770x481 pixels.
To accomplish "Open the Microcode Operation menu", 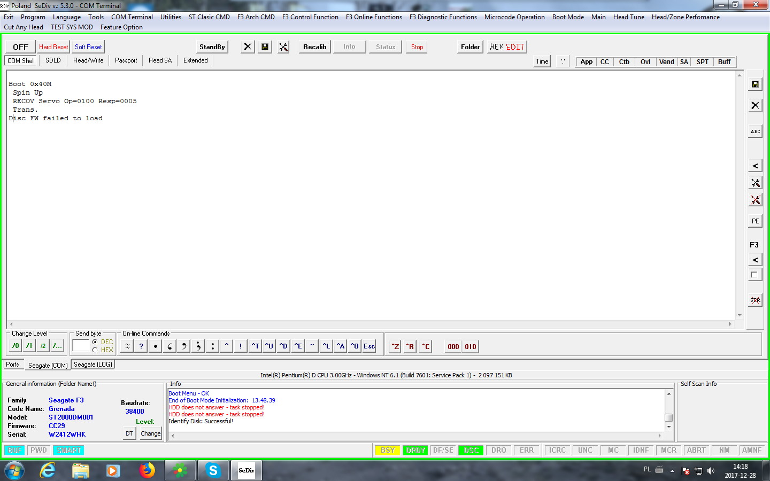I will coord(514,17).
